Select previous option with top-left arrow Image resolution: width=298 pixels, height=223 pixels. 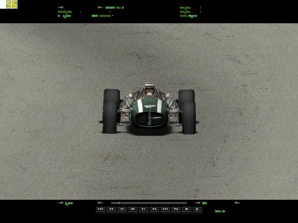tap(60, 8)
